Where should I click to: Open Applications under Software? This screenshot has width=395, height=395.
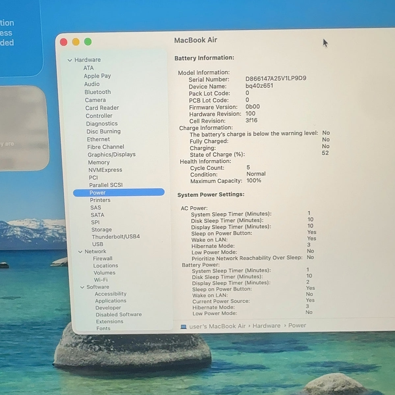pos(111,301)
